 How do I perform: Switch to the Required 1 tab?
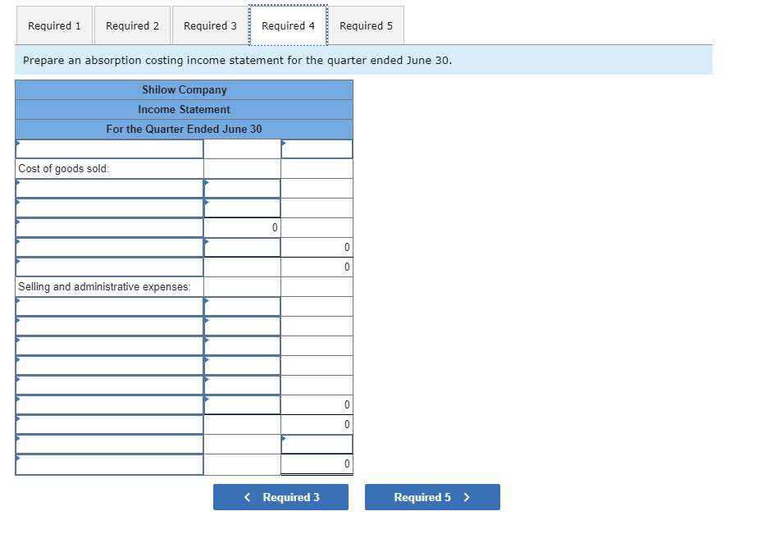pyautogui.click(x=54, y=25)
